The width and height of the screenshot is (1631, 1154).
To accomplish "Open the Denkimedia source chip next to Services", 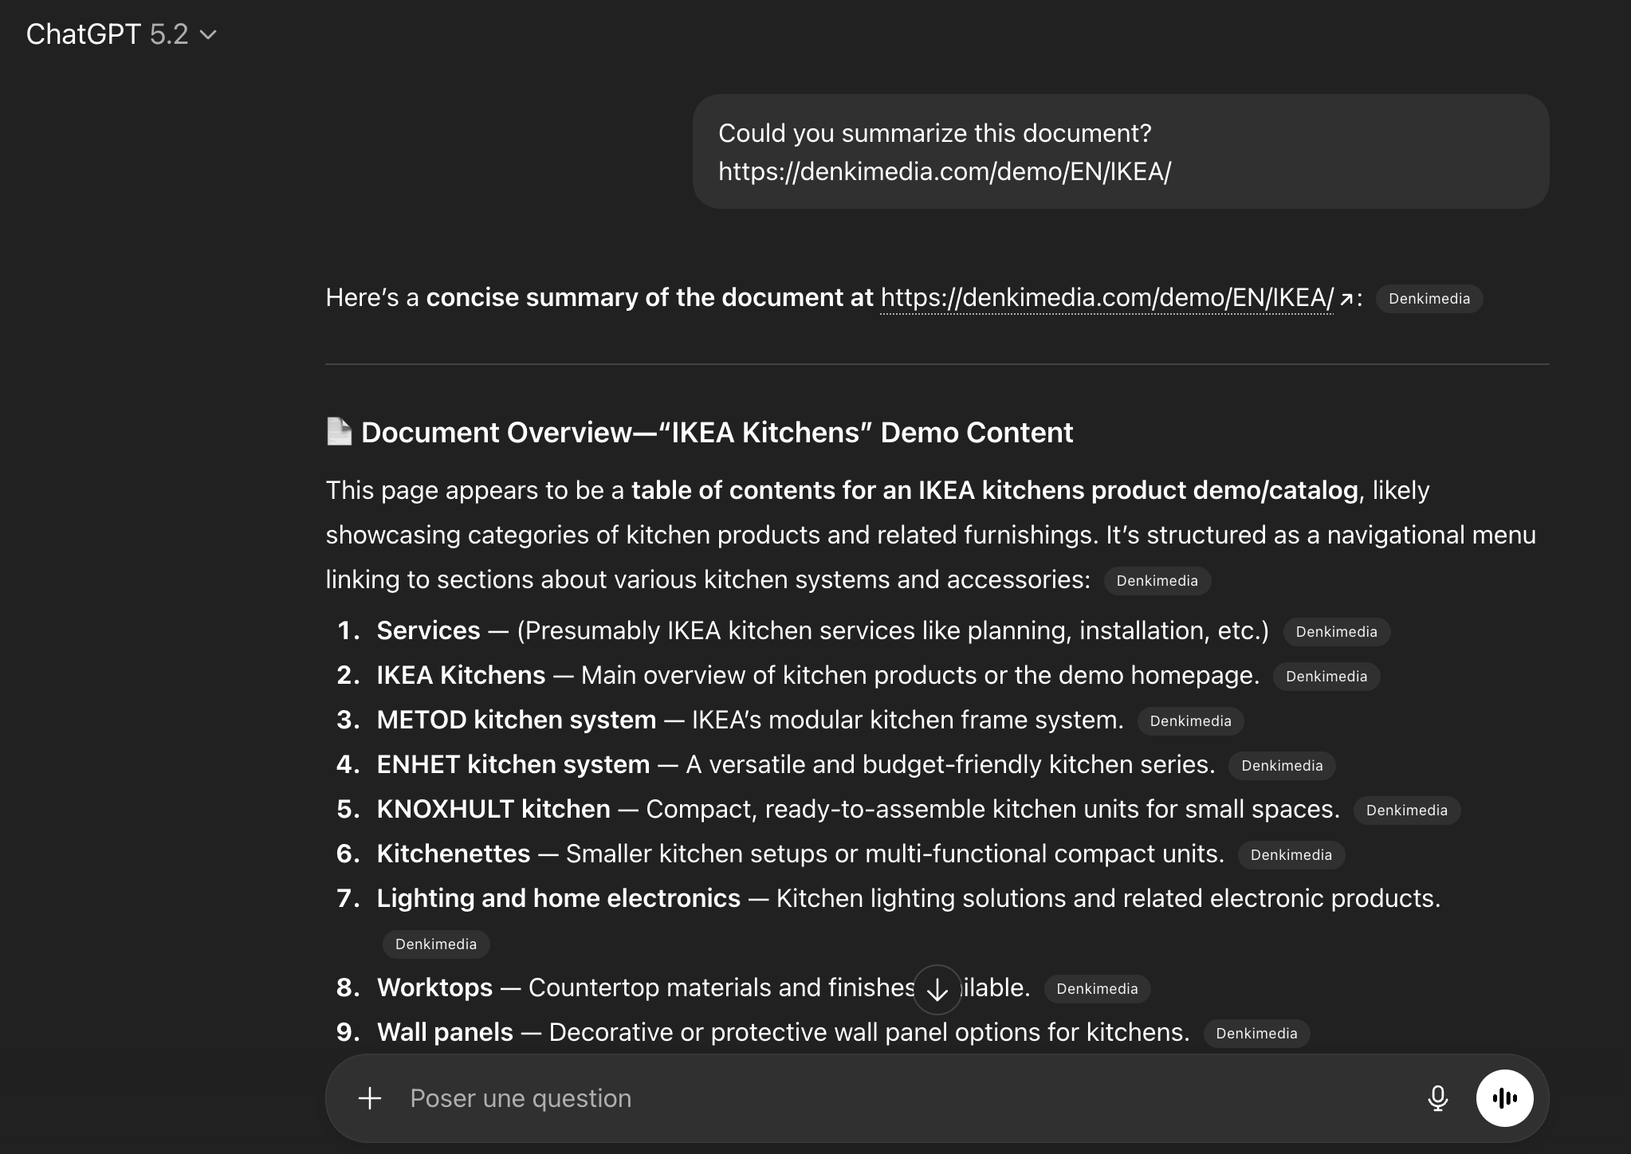I will point(1337,631).
